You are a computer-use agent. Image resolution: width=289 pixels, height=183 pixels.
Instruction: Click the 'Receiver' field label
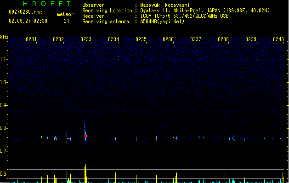click(x=93, y=16)
